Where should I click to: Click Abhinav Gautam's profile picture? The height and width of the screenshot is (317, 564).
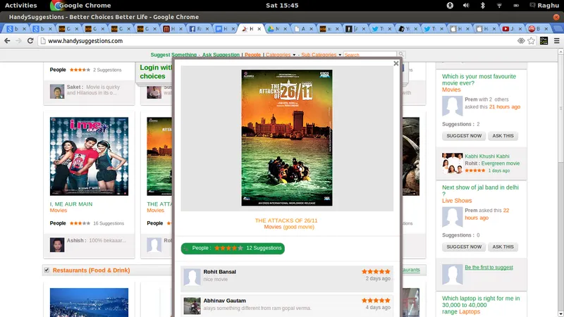click(x=192, y=306)
